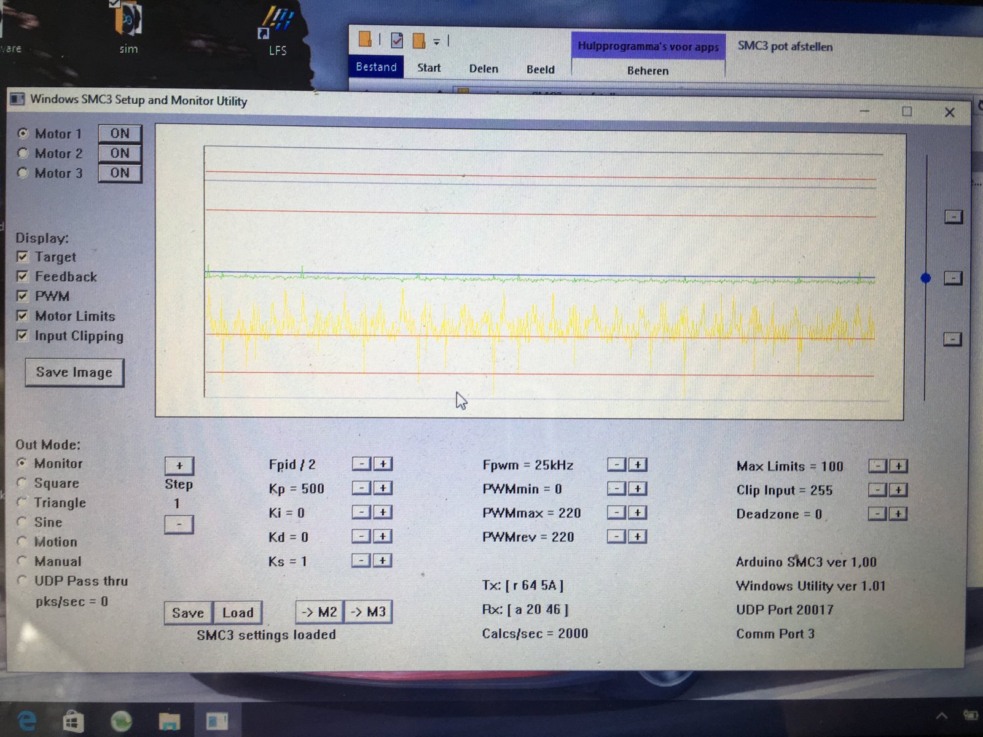Image resolution: width=983 pixels, height=737 pixels.
Task: Increase the Deadzone value
Action: [x=898, y=513]
